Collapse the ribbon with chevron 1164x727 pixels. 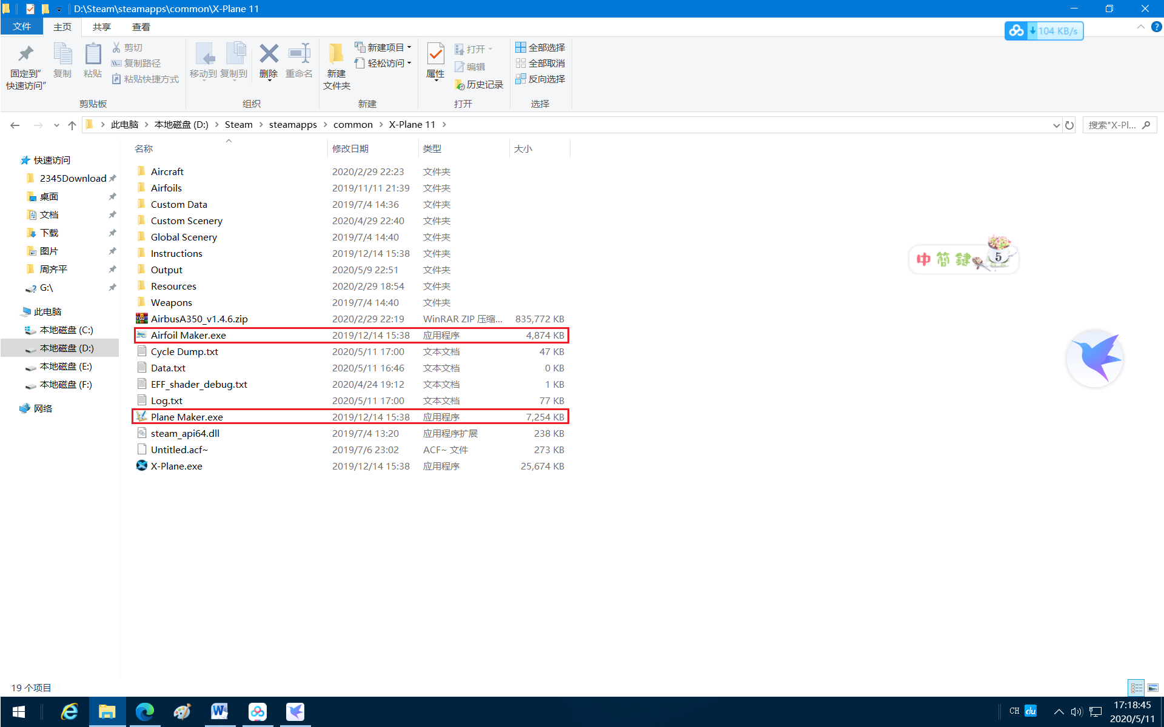coord(1140,27)
